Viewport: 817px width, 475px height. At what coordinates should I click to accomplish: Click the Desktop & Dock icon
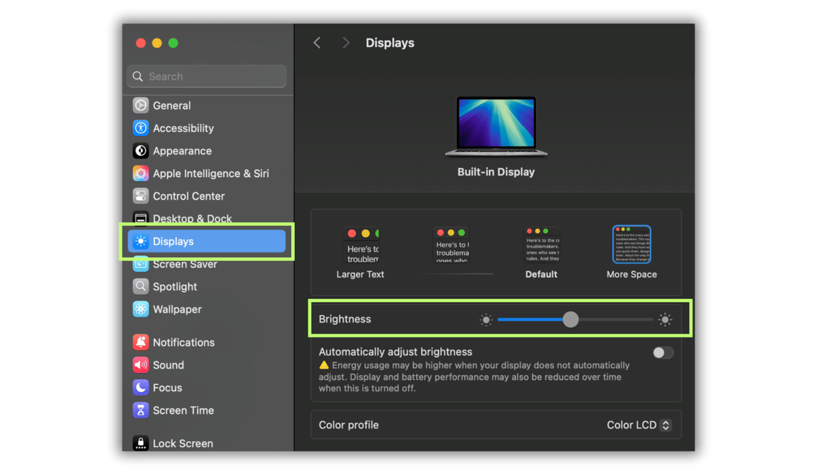pyautogui.click(x=140, y=218)
